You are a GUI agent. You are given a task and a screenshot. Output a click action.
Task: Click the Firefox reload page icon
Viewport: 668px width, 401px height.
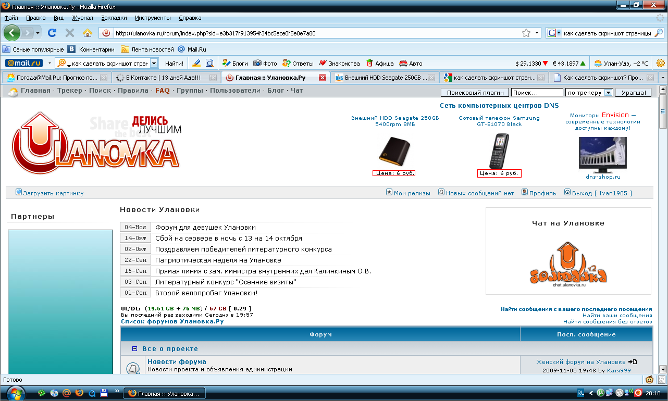(x=52, y=33)
